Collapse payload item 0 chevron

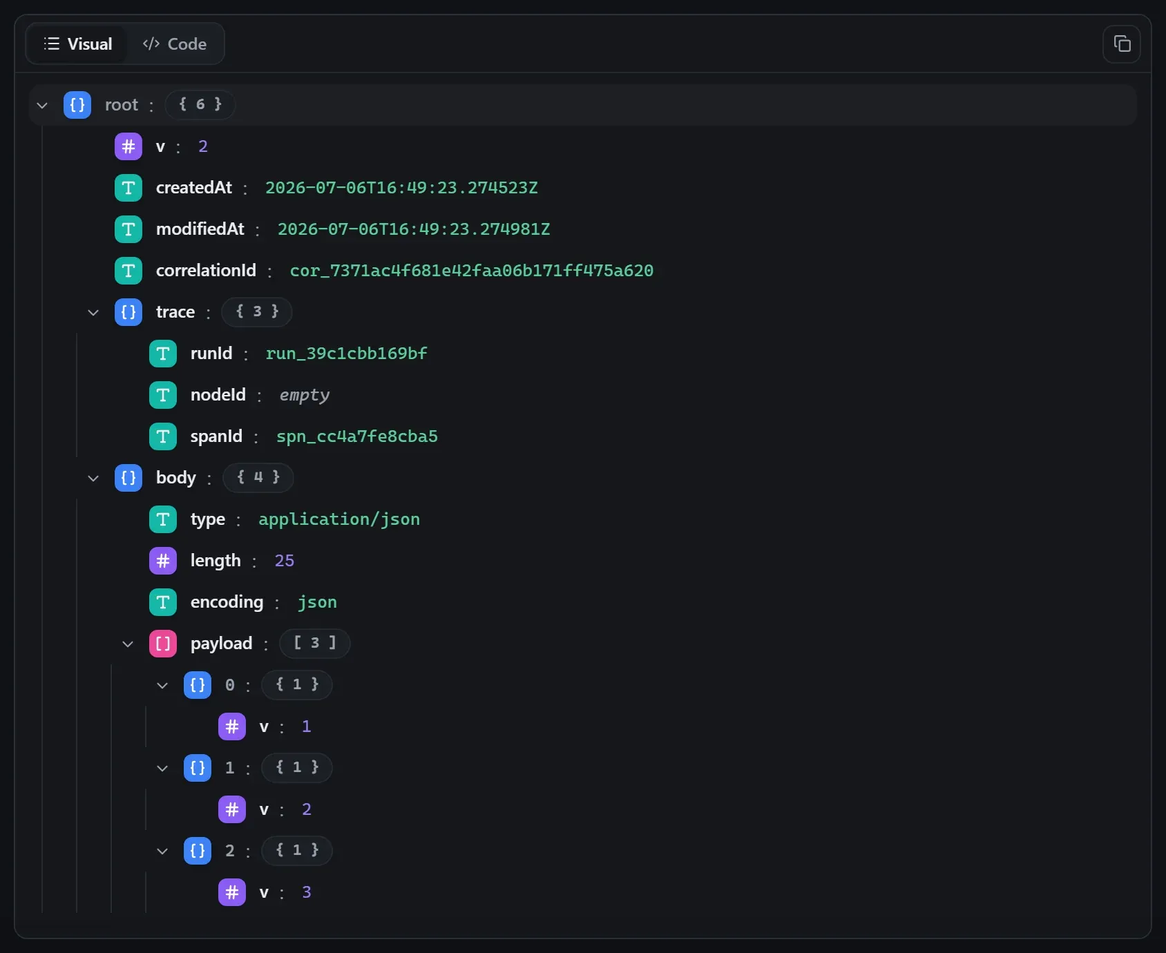point(162,685)
